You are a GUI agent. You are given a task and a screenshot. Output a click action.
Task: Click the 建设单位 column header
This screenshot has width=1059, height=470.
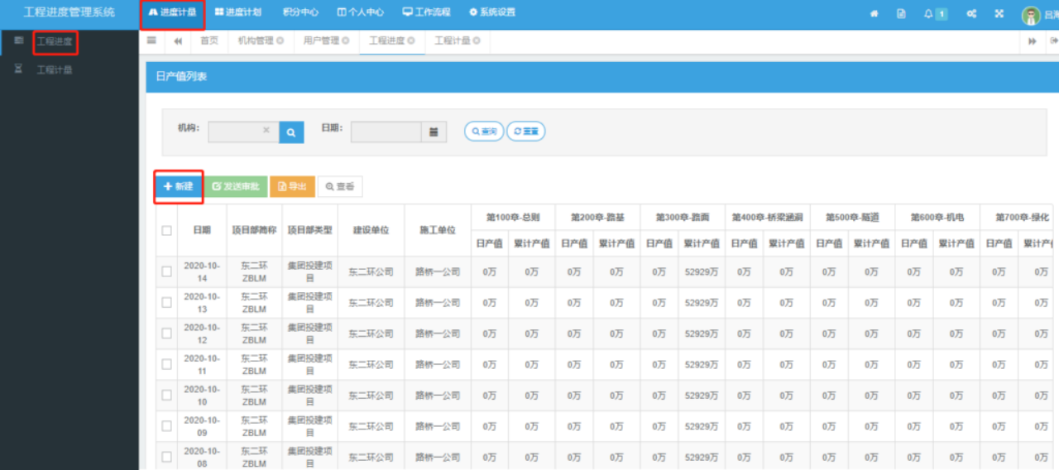[x=371, y=230]
